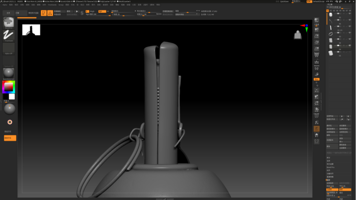The image size is (356, 200).
Task: Show subtool 05 with its eye icon
Action: pos(350,52)
